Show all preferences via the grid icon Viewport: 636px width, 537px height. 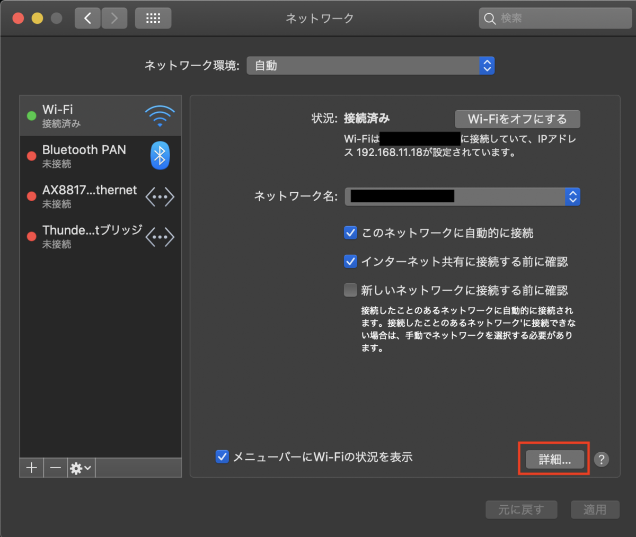coord(153,19)
